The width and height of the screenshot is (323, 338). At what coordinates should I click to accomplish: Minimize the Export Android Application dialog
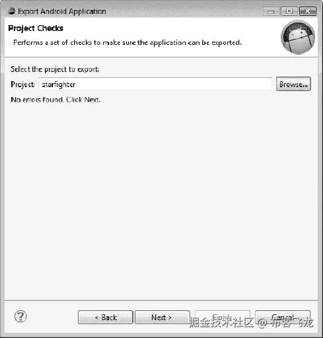point(271,11)
